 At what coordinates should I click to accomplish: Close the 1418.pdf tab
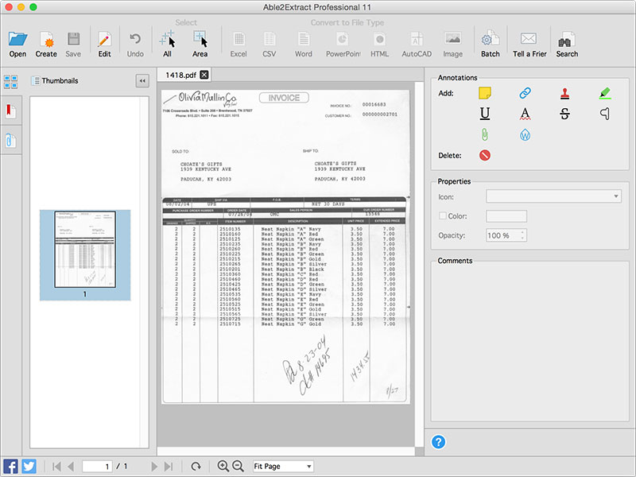204,75
